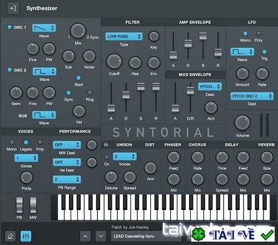Click the back exit icon beside Synthesizer
278x245 pixels.
coord(13,8)
